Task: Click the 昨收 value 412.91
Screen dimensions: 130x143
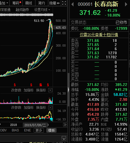Action: point(121,109)
